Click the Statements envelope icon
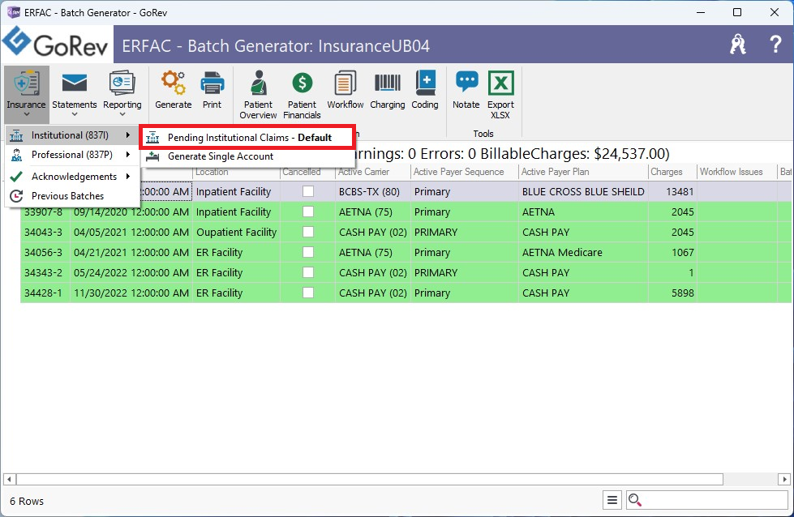 click(75, 83)
